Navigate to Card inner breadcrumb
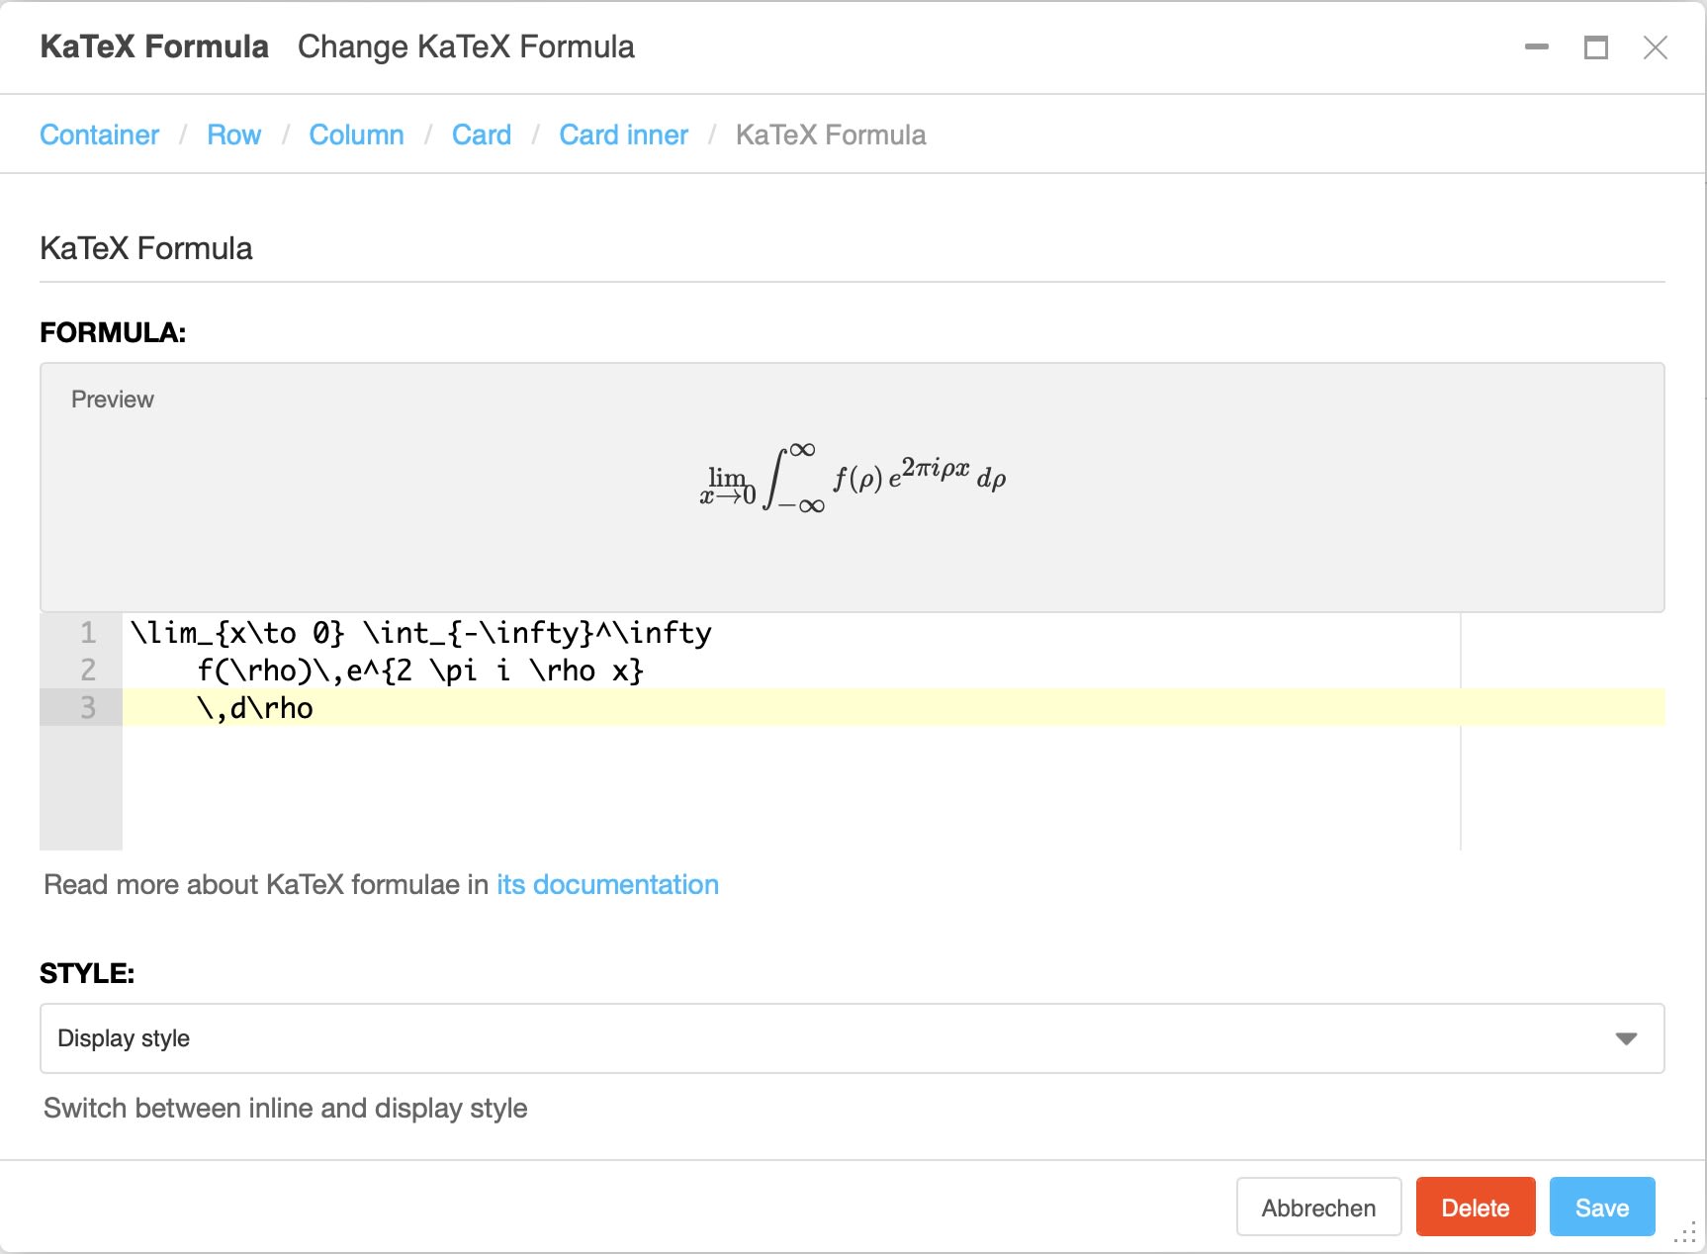Image resolution: width=1707 pixels, height=1254 pixels. pos(623,134)
